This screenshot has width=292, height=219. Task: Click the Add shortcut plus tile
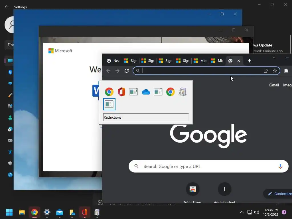click(225, 189)
